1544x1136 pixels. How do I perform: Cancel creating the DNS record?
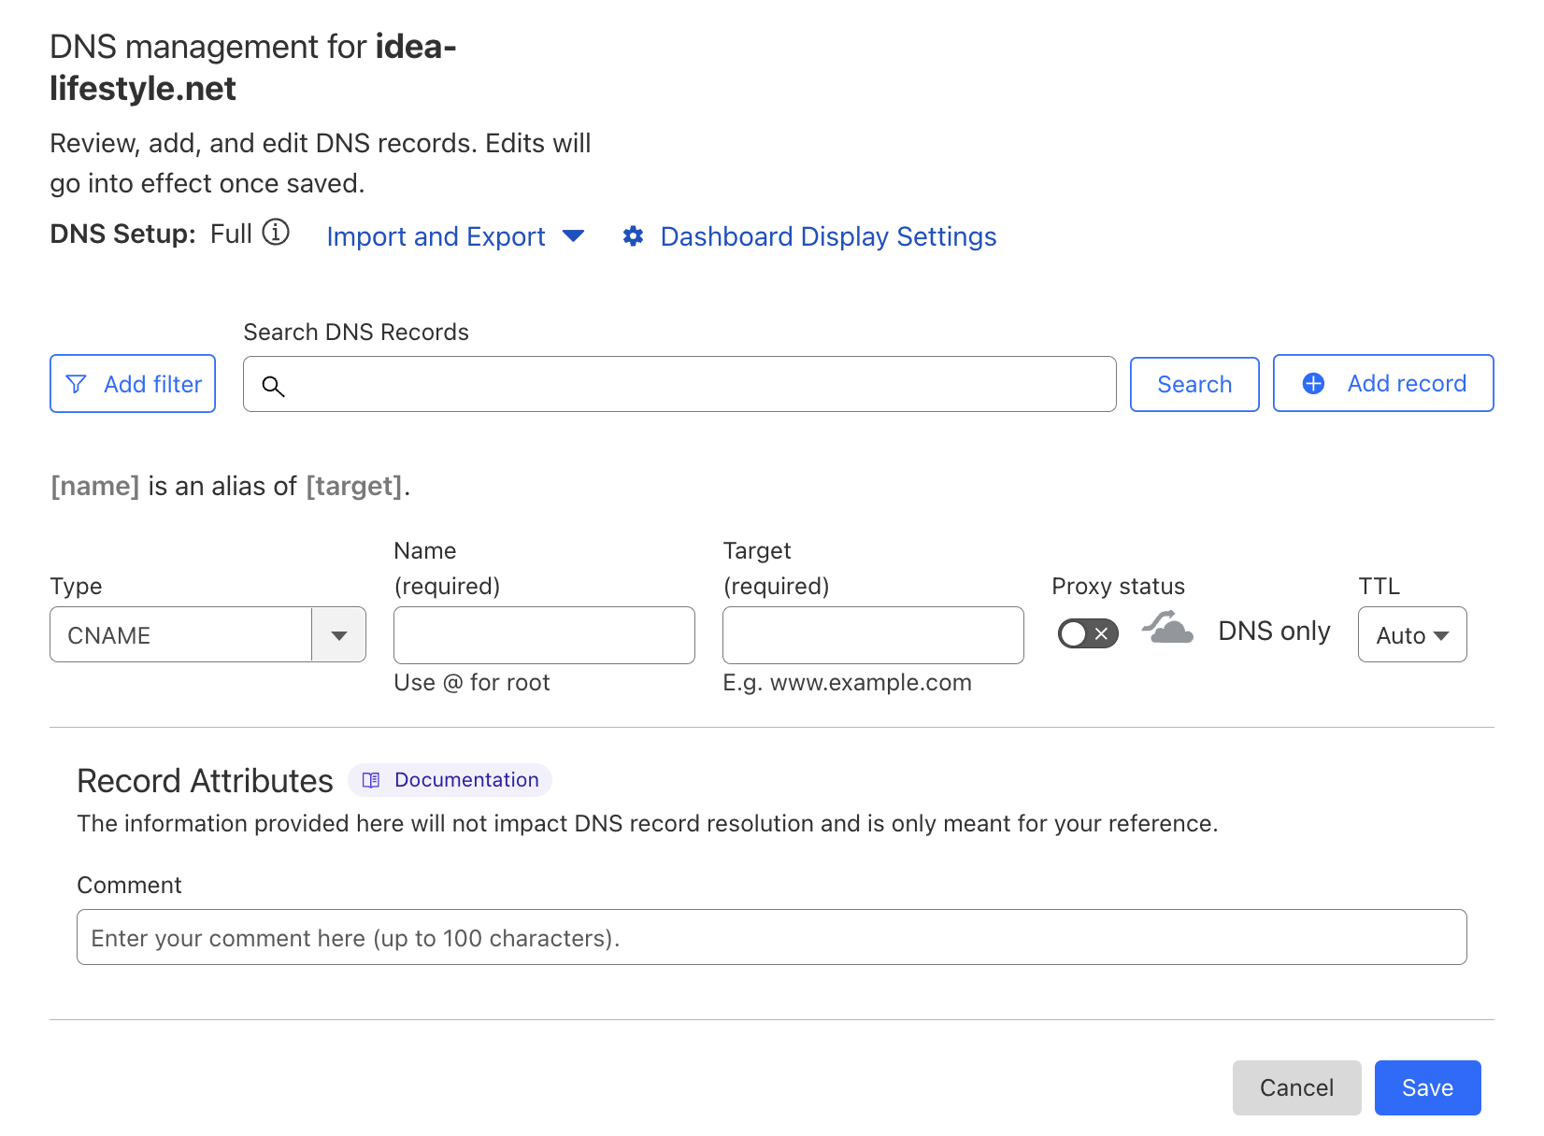coord(1296,1087)
